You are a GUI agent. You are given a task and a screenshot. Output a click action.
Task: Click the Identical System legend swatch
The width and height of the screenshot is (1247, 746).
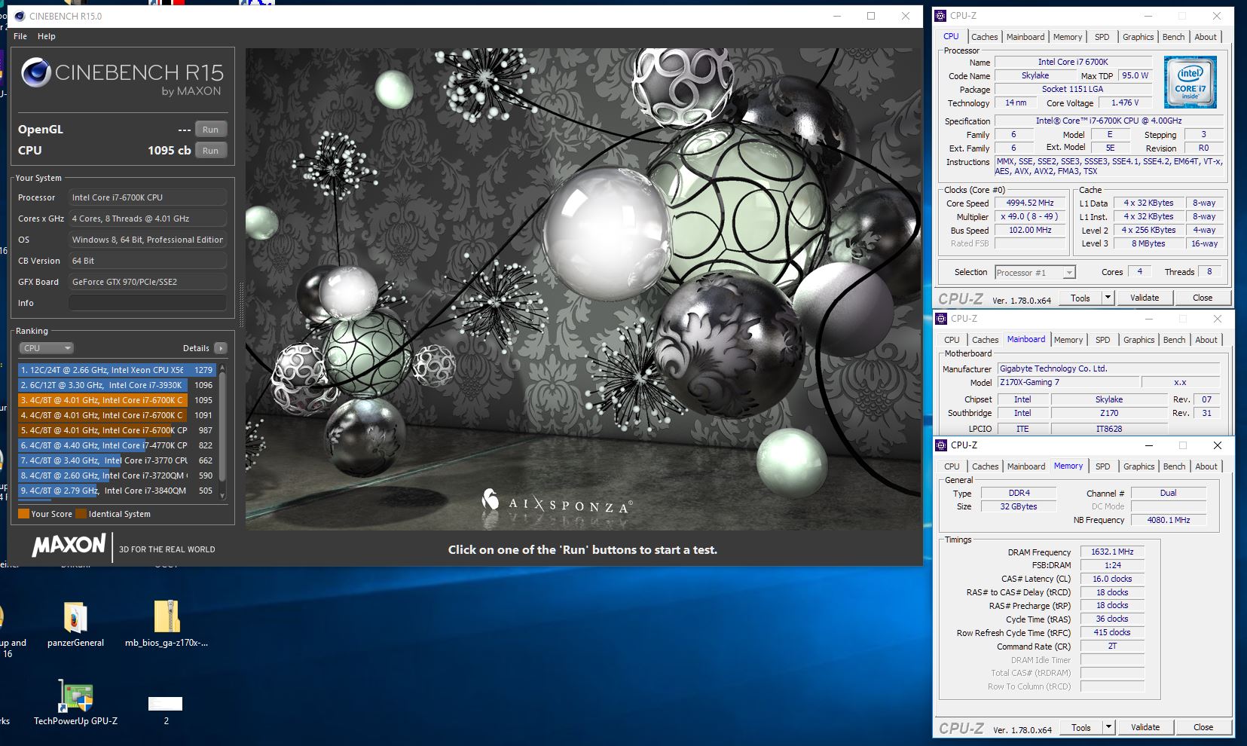81,514
